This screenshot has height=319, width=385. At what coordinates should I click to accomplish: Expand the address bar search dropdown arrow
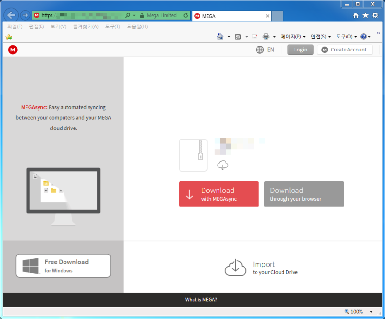[134, 15]
